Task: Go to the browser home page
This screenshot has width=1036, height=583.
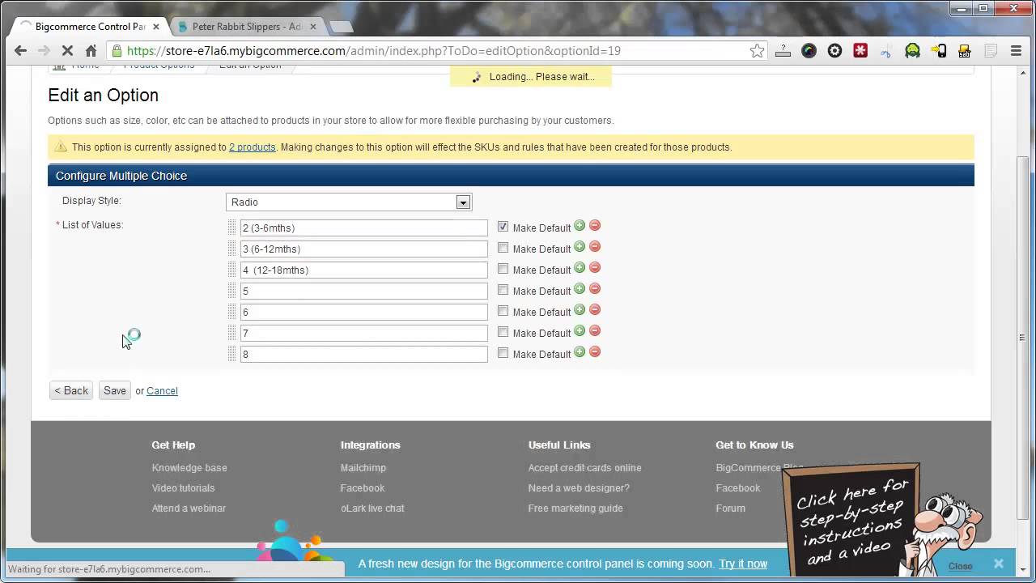Action: click(x=91, y=51)
